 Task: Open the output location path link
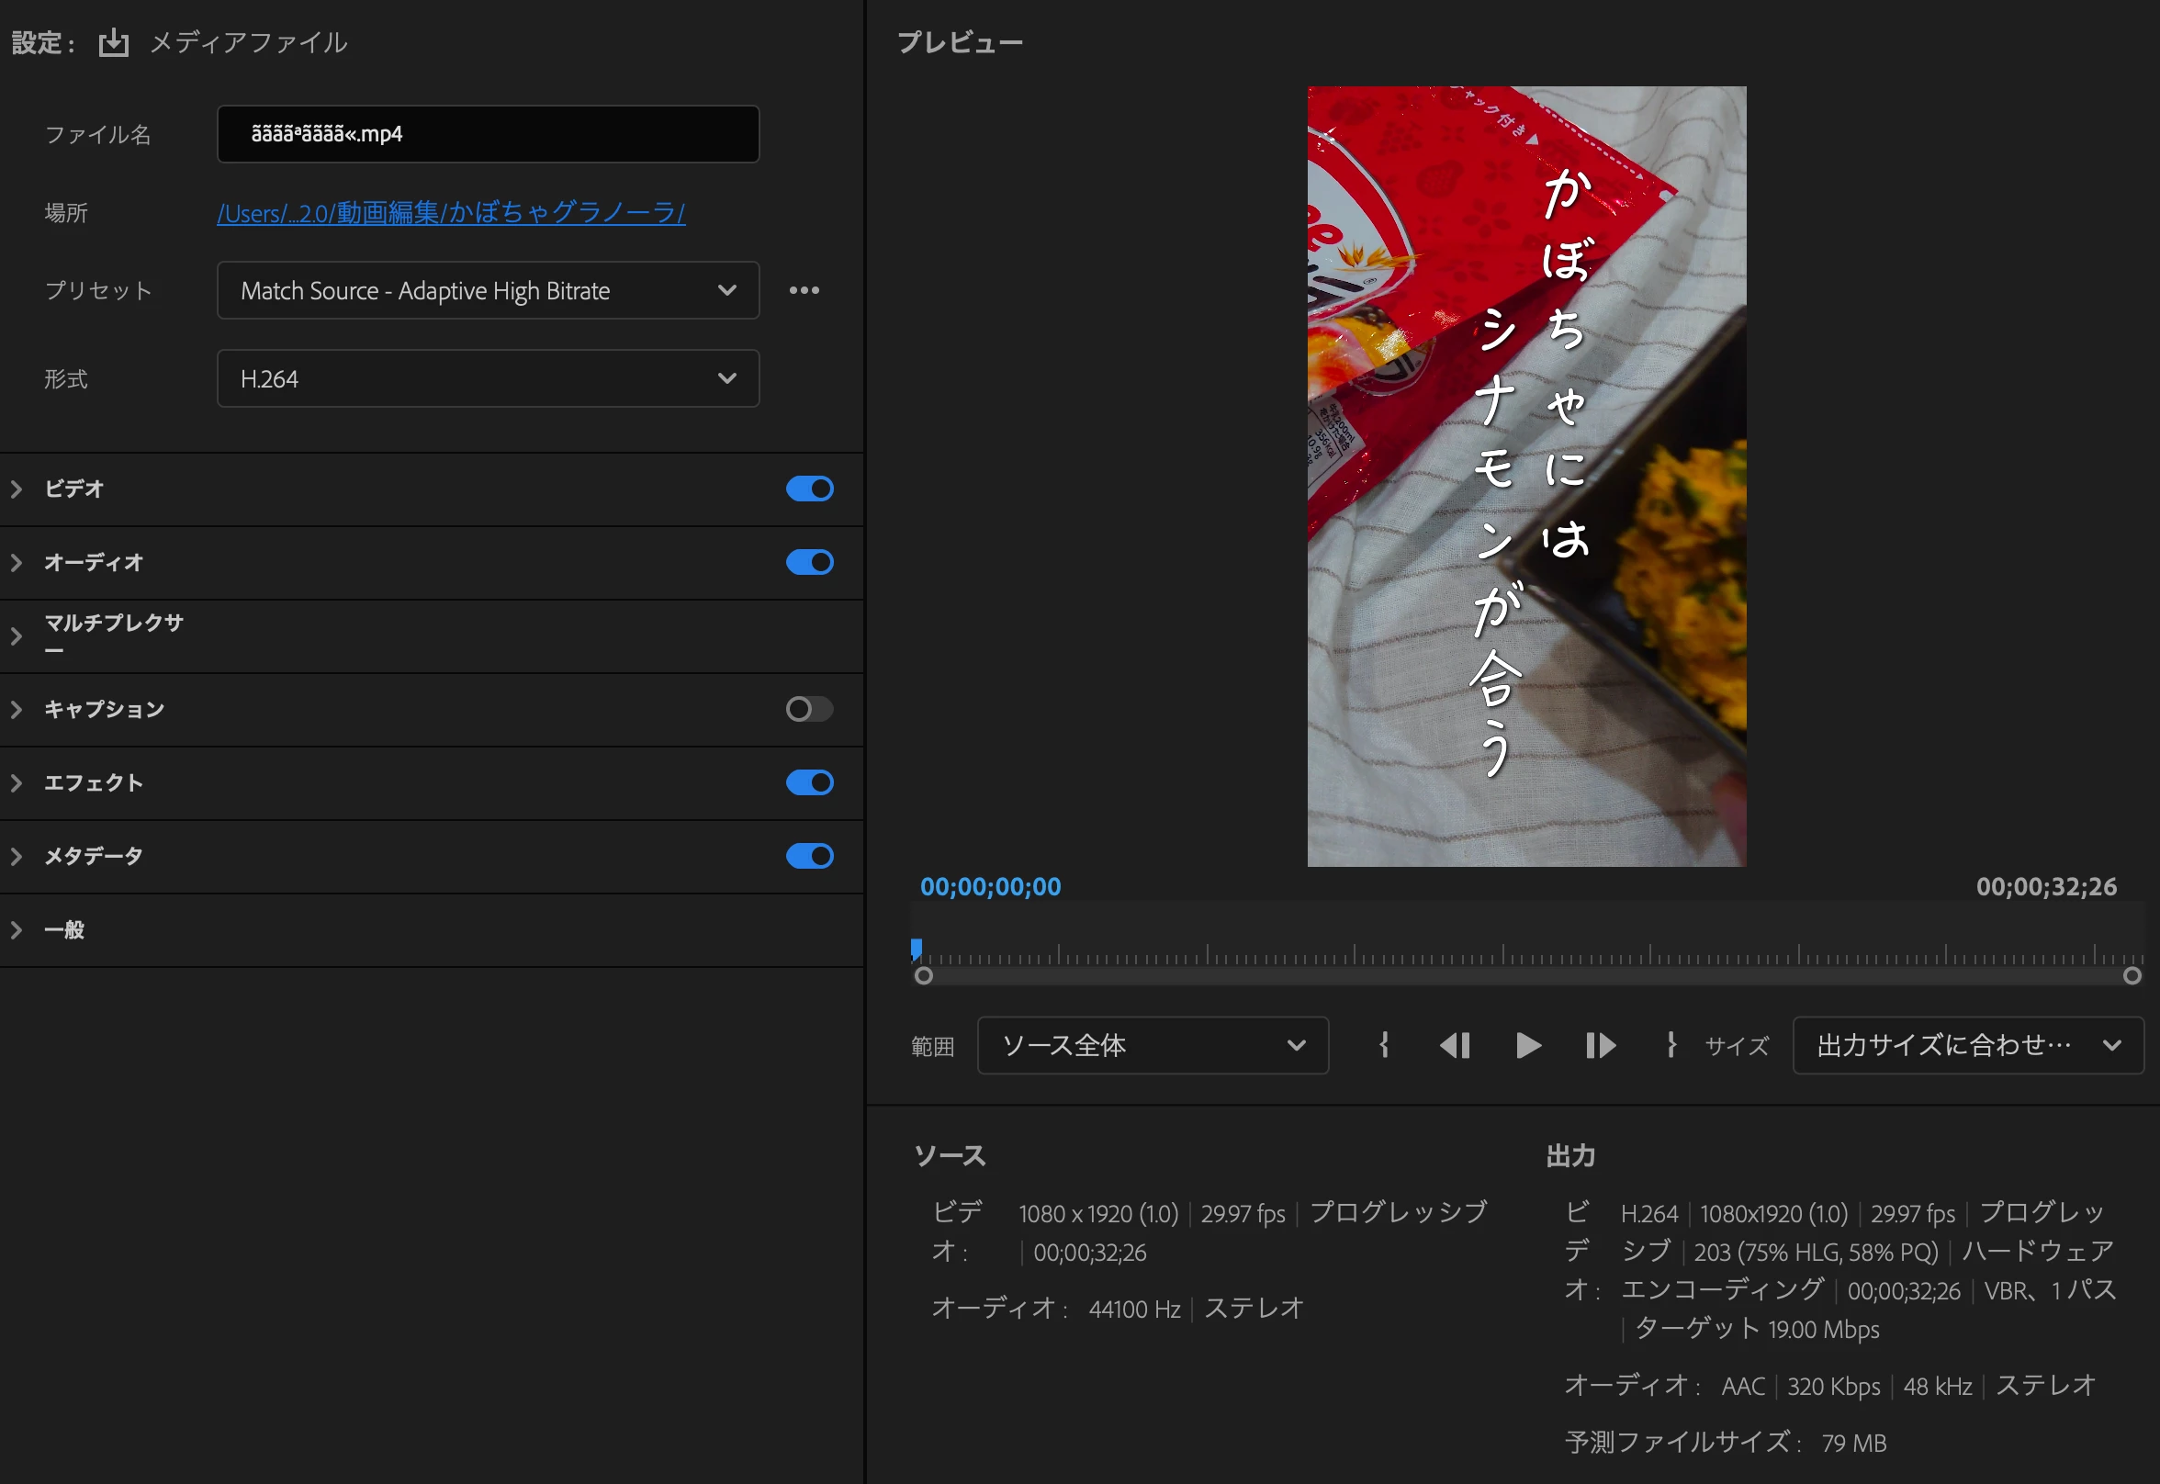click(451, 213)
